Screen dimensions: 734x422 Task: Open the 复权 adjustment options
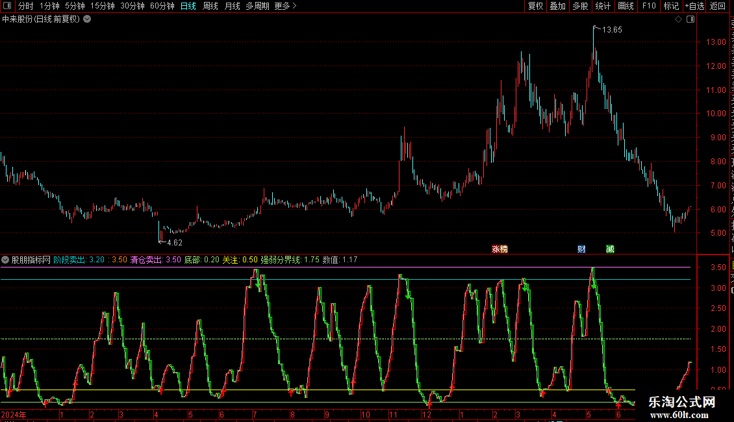535,6
